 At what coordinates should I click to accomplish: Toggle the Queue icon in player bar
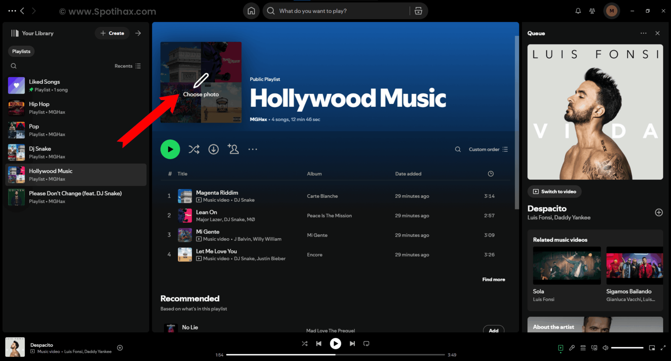(x=583, y=348)
